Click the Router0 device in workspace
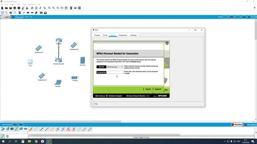 pyautogui.click(x=59, y=40)
